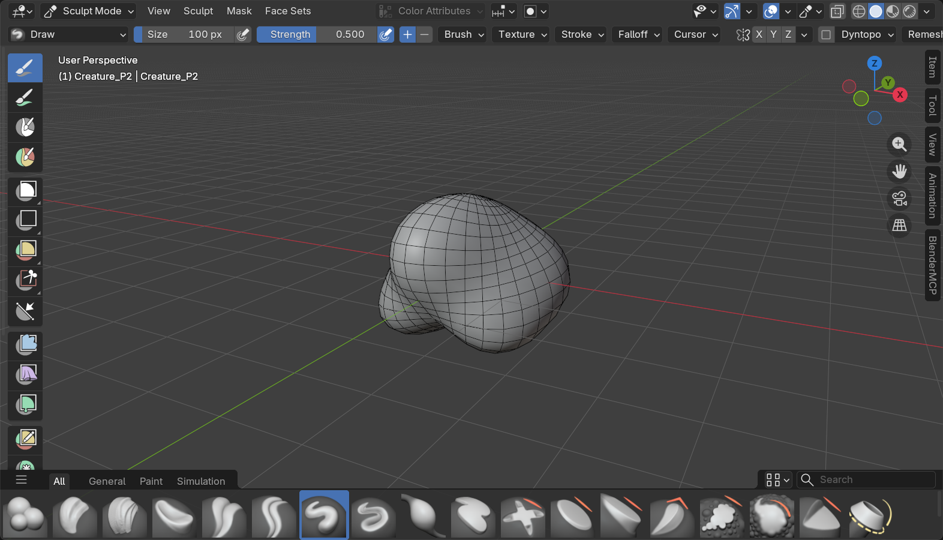Open the Draw brush selector dropdown
The height and width of the screenshot is (540, 943).
(x=69, y=35)
